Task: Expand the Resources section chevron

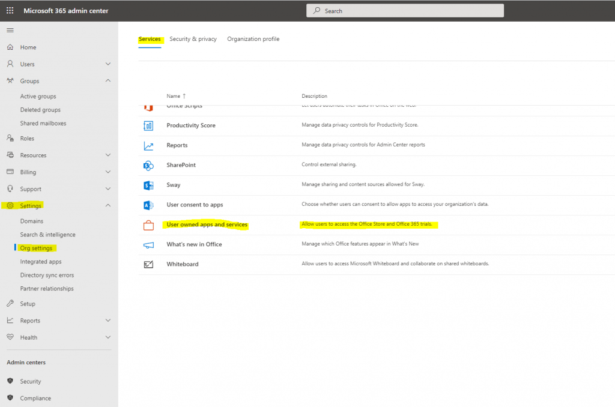Action: coord(108,155)
